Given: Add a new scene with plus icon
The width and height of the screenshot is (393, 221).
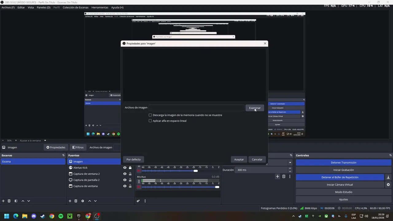Looking at the screenshot, I should coord(3,201).
